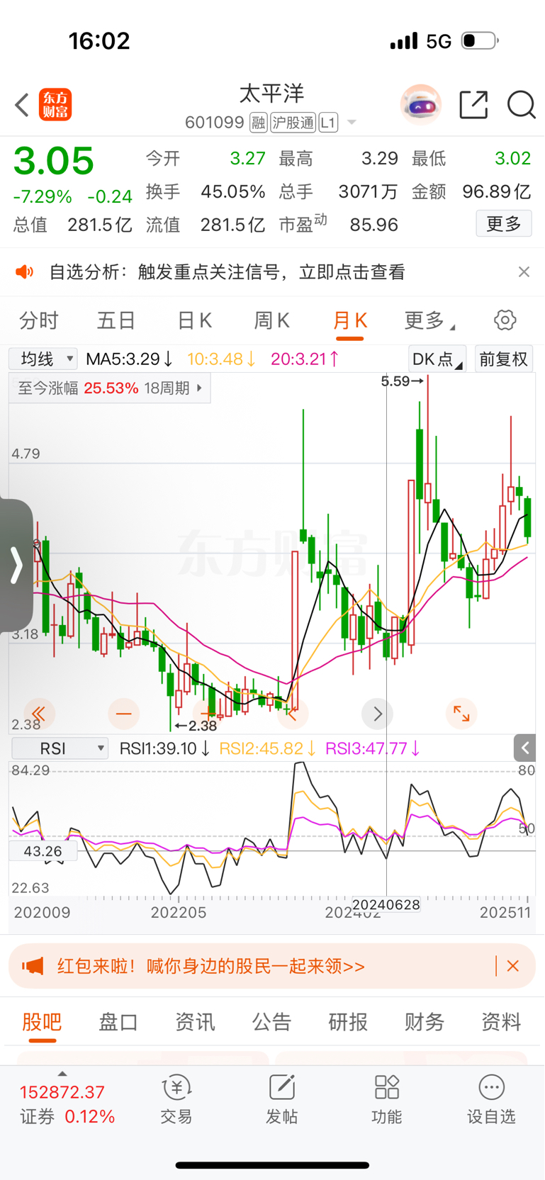Image resolution: width=545 pixels, height=1180 pixels.
Task: Tap the 20240628 crosshair date marker
Action: 386,904
